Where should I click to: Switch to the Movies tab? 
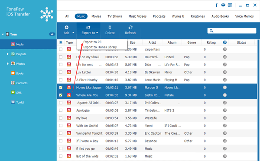coord(96,16)
